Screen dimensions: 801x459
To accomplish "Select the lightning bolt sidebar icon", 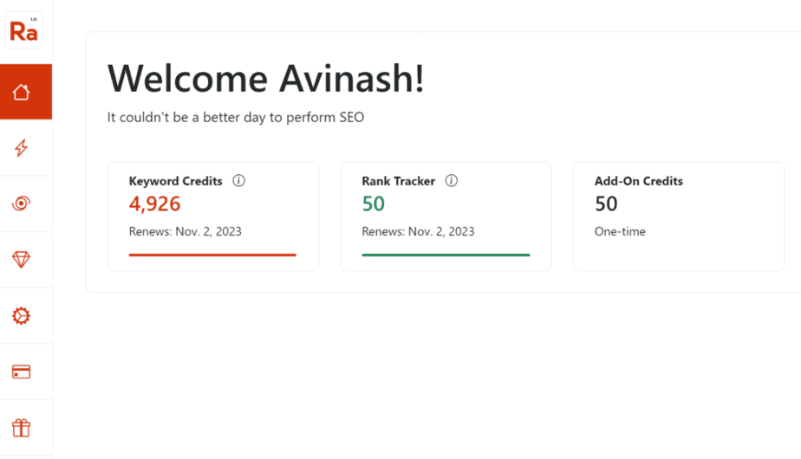I will point(21,147).
